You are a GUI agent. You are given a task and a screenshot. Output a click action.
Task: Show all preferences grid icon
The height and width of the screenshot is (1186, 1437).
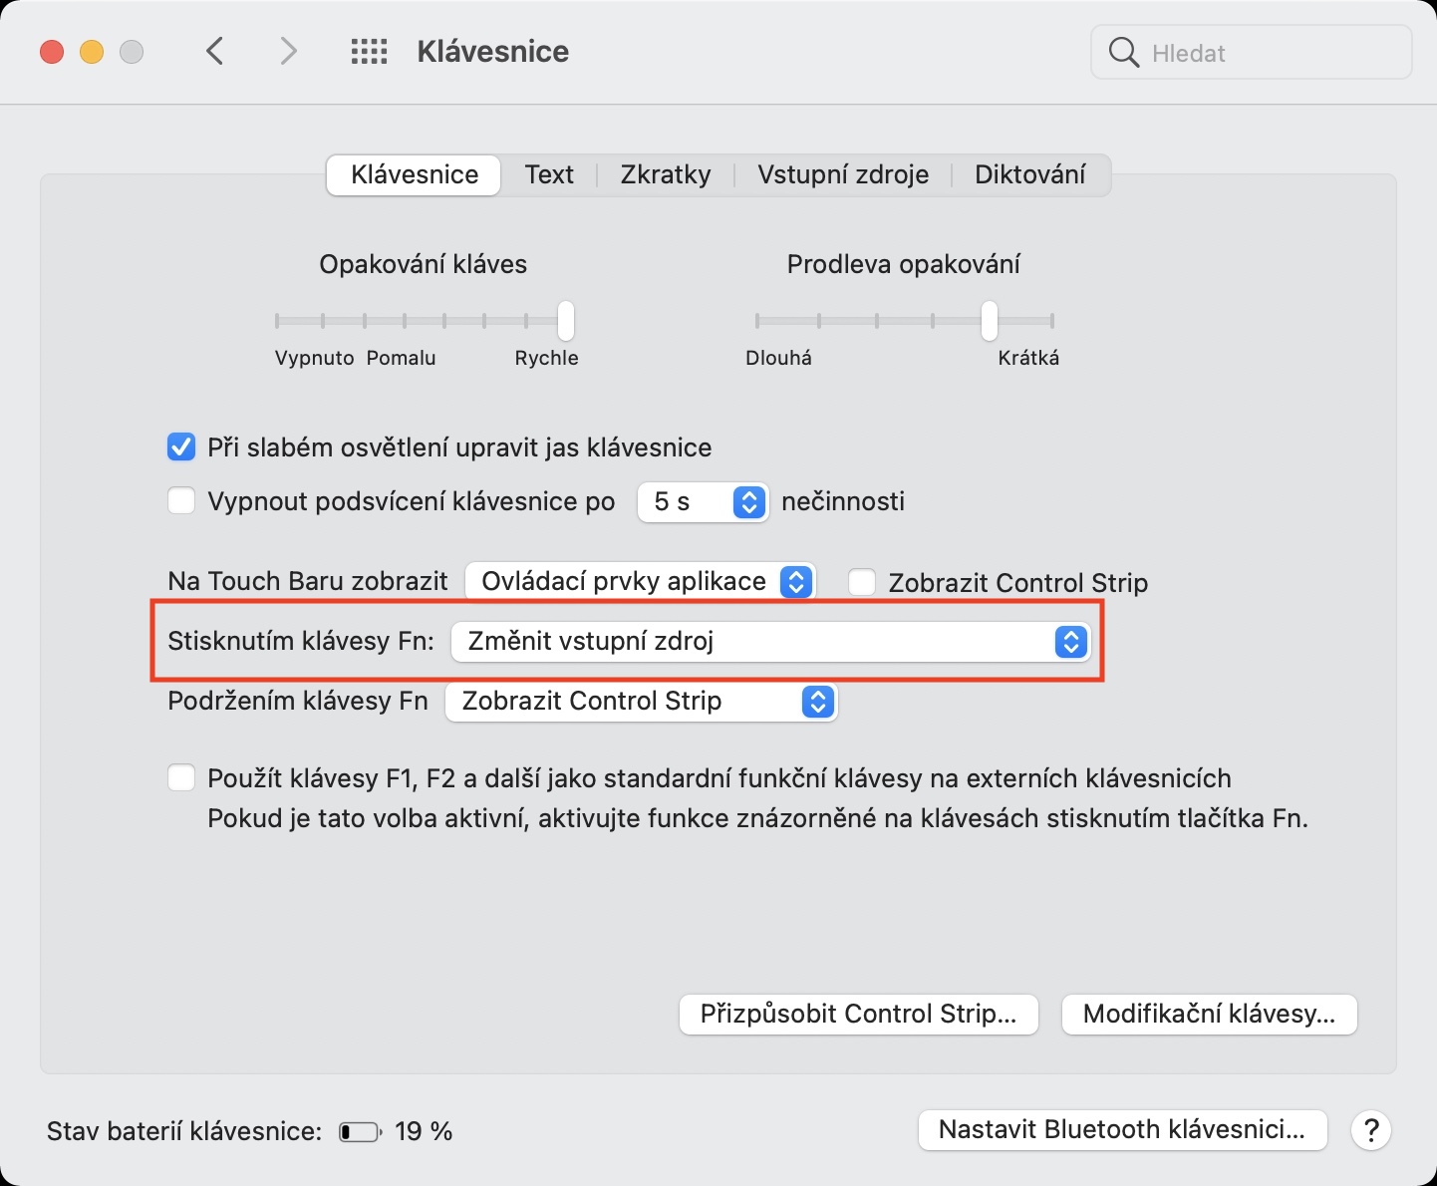[369, 52]
